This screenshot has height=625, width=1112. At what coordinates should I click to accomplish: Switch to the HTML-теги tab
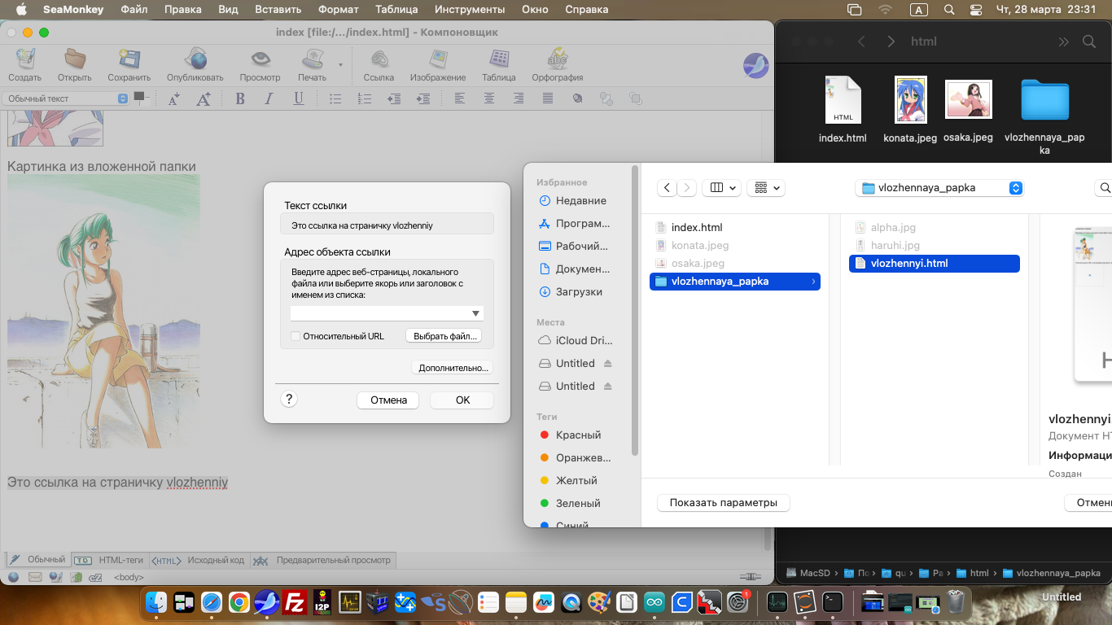click(112, 560)
